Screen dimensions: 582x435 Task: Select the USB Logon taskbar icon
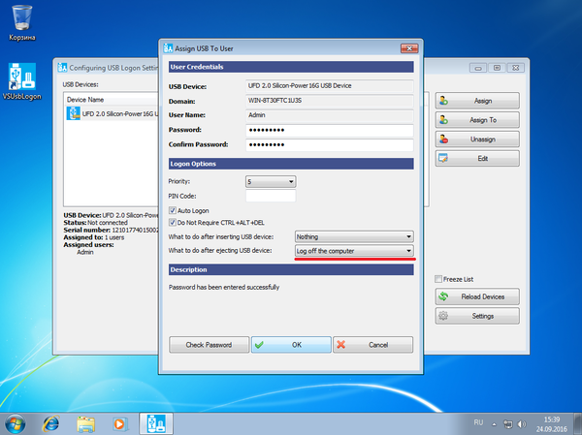tap(155, 423)
